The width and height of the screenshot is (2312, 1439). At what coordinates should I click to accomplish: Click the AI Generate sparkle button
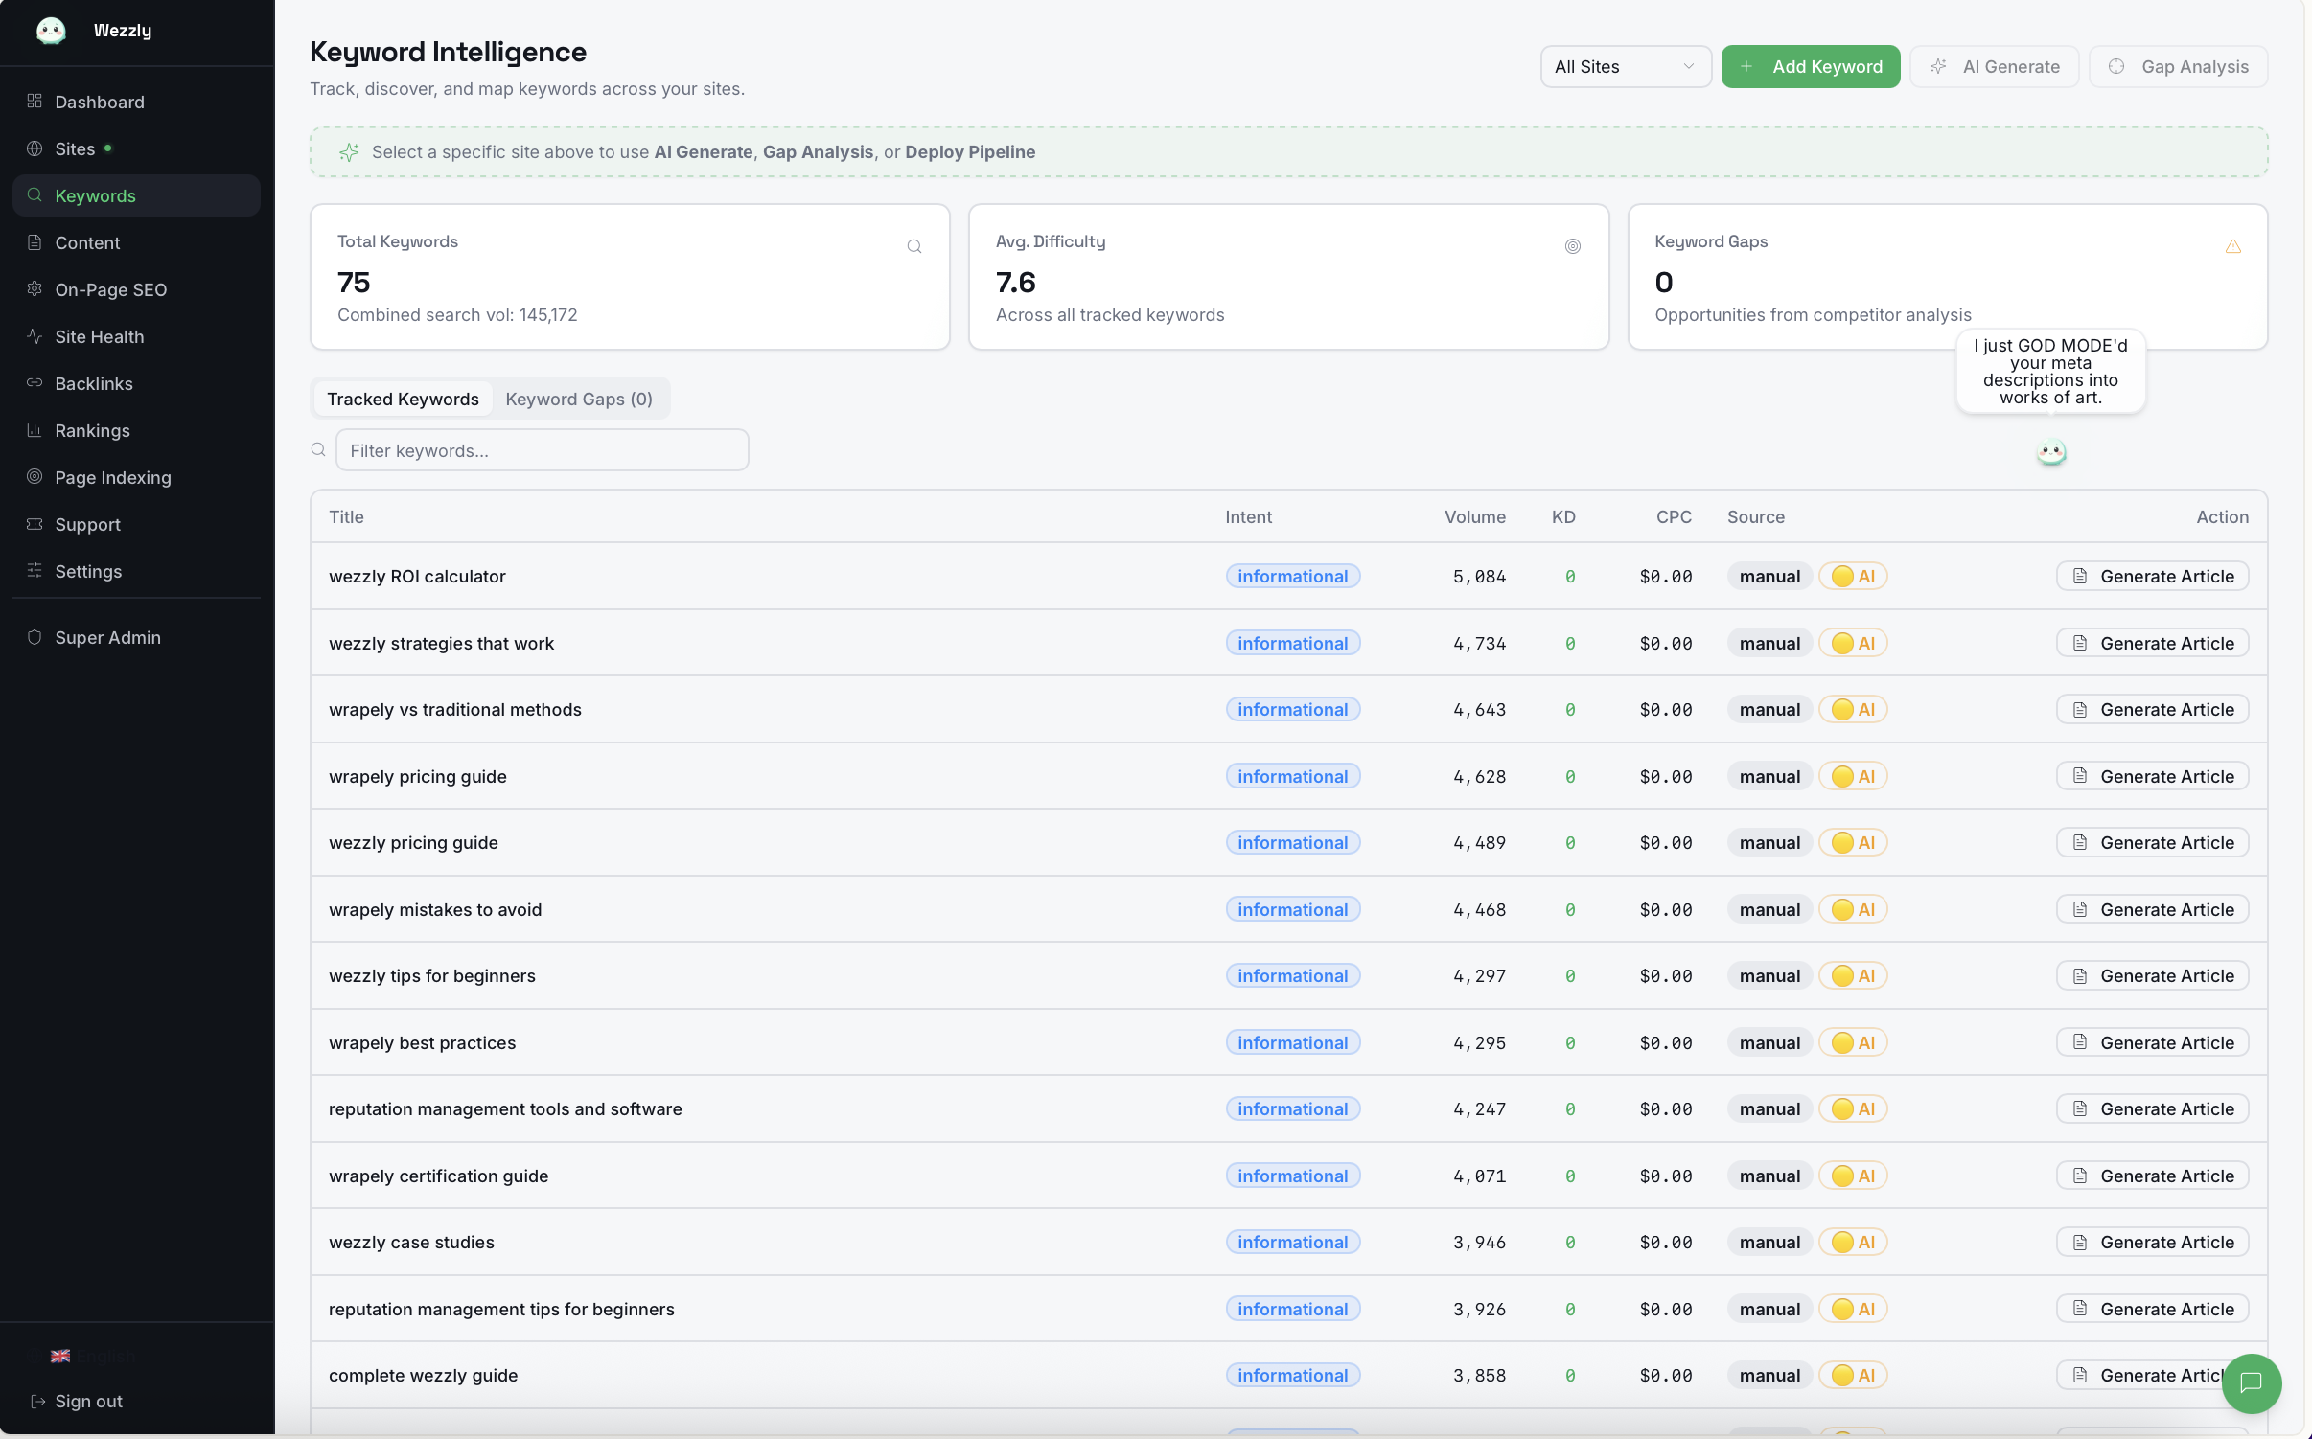tap(1994, 66)
